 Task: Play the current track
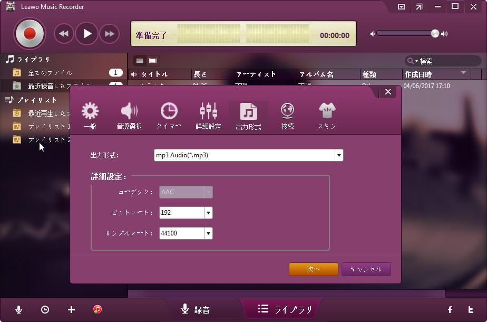click(x=86, y=34)
